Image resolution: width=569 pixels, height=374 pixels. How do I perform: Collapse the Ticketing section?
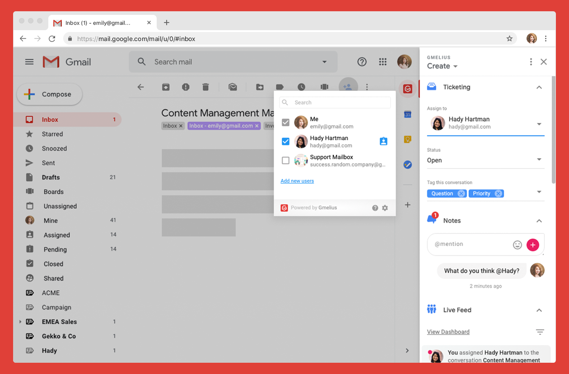tap(539, 87)
